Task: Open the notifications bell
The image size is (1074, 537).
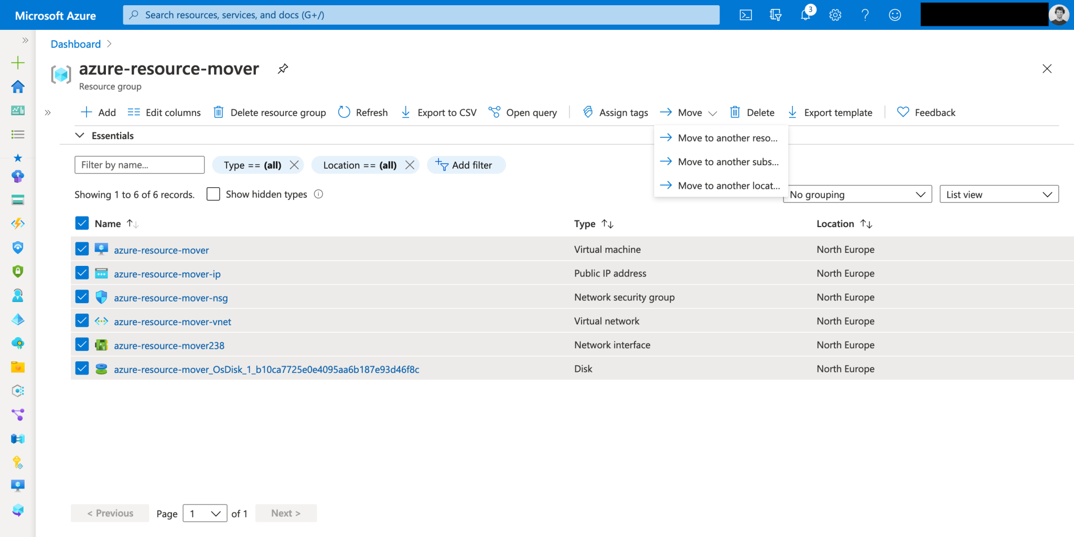Action: click(x=805, y=15)
